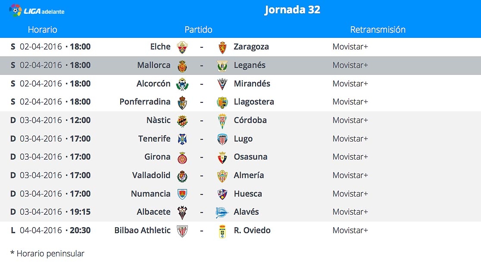Viewport: 481px width, 265px height.
Task: Click the Liga Adelante logo
Action: click(x=37, y=11)
